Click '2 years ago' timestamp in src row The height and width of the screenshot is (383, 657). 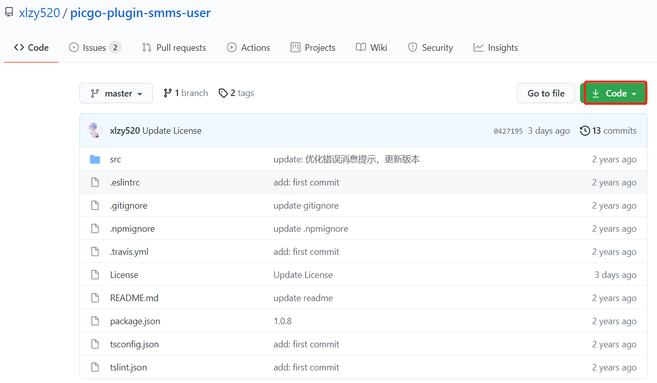coord(614,159)
